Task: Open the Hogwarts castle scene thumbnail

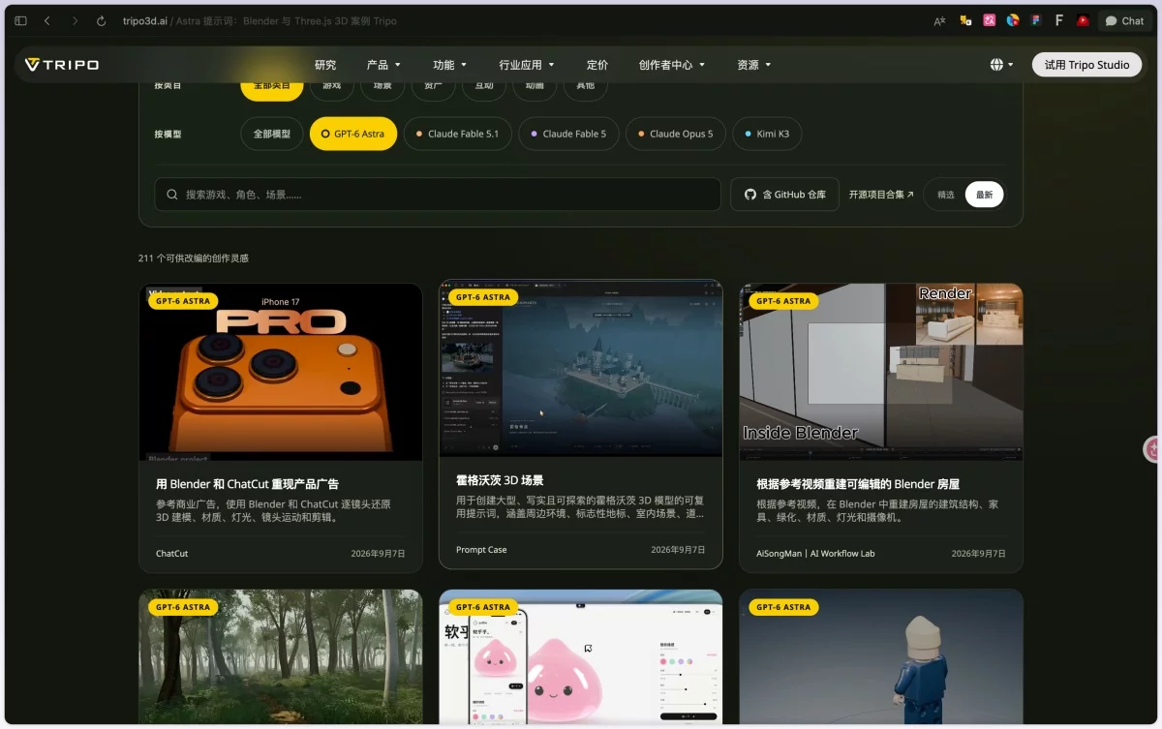Action: click(x=581, y=369)
